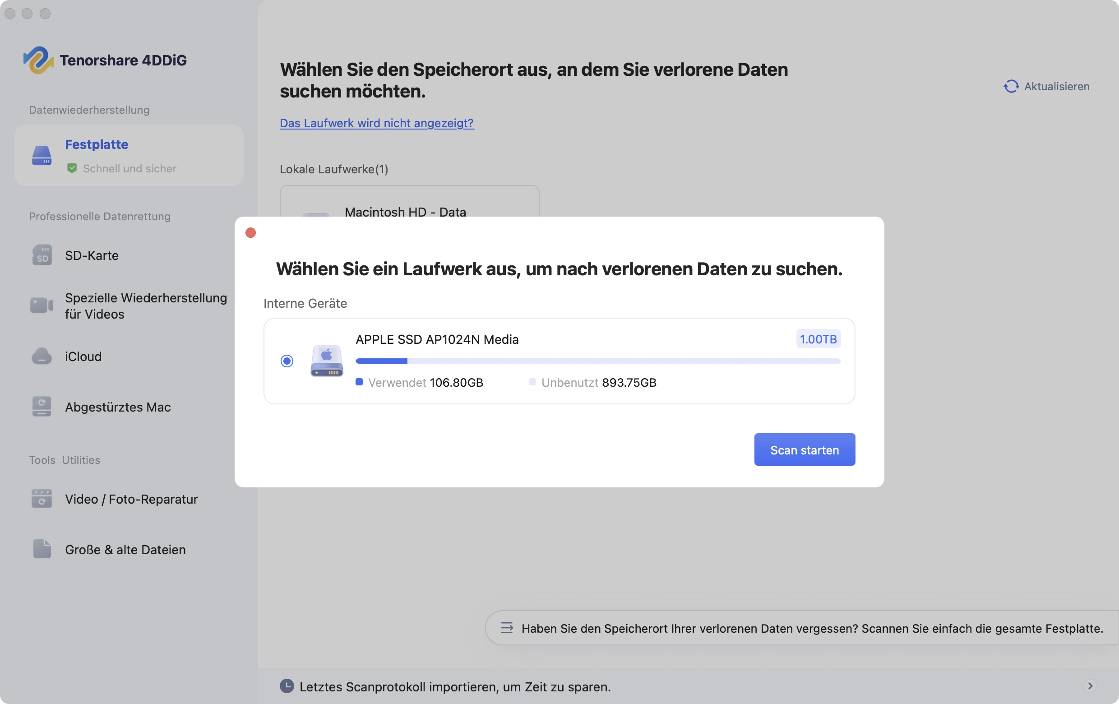The image size is (1119, 704).
Task: Open the Festplatte recovery section
Action: click(x=129, y=155)
